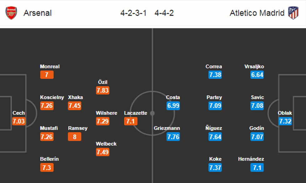306x183 pixels.
Task: Click Oblak's 7.32 goalkeeper rating
Action: tap(285, 121)
